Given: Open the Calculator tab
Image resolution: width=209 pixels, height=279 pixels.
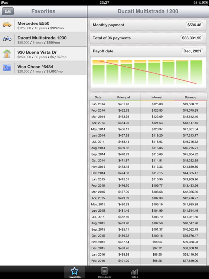Looking at the screenshot, I should coord(104,272).
